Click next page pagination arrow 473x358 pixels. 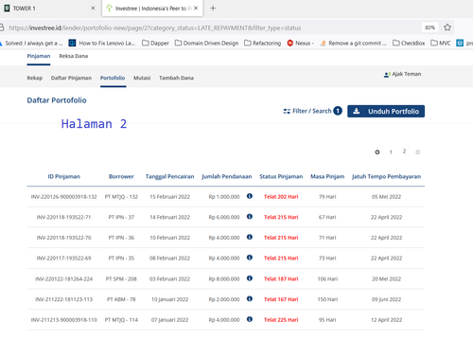(x=418, y=152)
